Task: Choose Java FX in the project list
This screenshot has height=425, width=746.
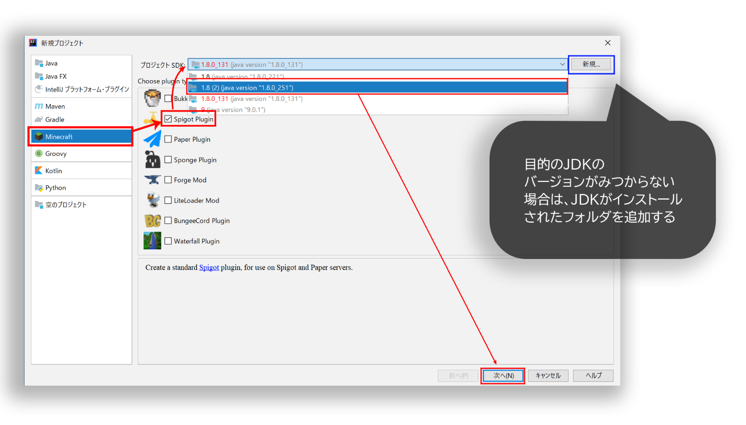Action: click(x=82, y=76)
